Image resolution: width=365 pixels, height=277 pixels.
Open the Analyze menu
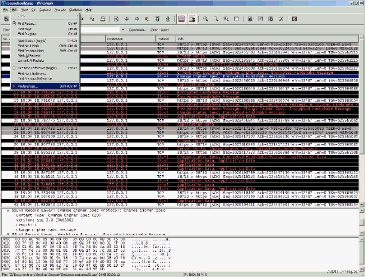point(60,10)
